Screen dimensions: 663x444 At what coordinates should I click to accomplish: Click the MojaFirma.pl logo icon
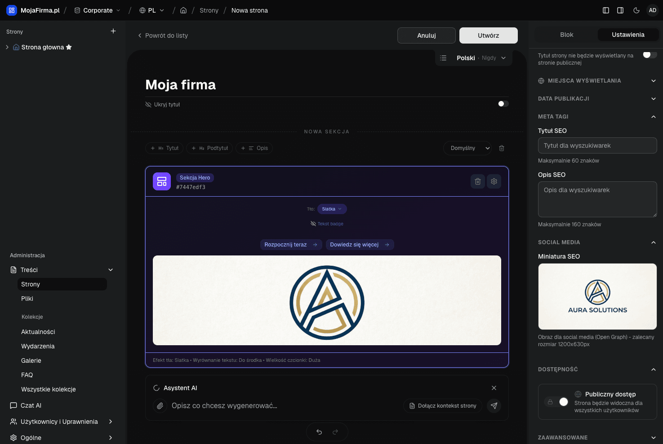point(12,10)
